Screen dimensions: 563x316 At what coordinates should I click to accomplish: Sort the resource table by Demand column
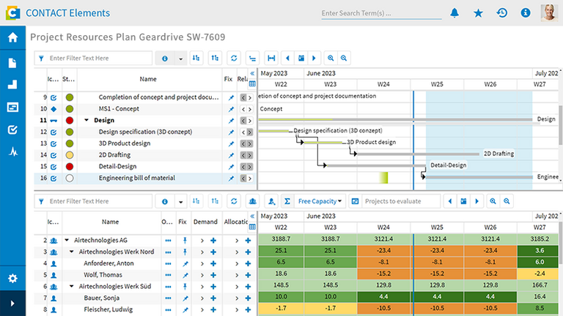[x=205, y=222]
